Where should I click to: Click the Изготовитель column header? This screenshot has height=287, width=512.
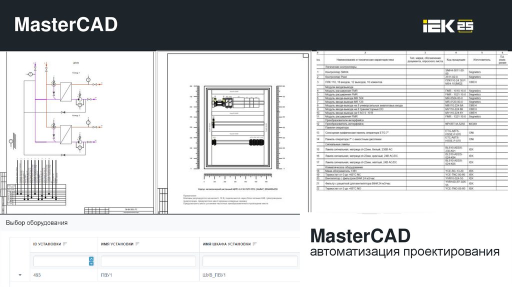[x=481, y=60]
